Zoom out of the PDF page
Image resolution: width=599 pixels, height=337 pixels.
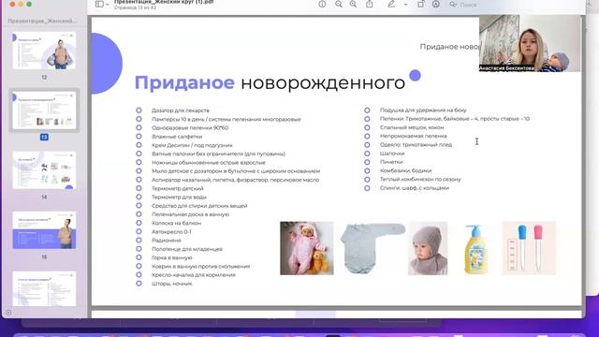[x=339, y=4]
